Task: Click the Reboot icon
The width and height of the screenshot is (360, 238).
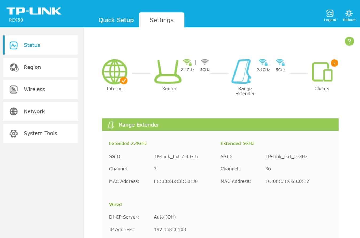Action: click(x=349, y=14)
